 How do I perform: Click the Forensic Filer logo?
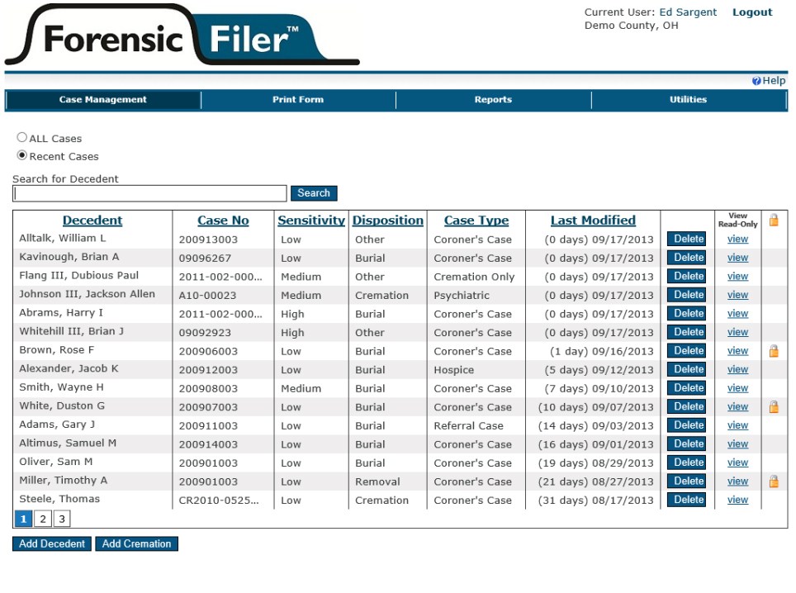[x=182, y=36]
